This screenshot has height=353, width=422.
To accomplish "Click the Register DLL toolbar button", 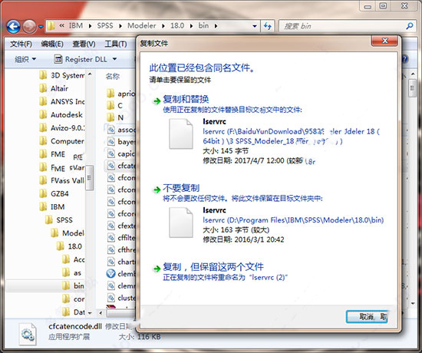I will coord(81,59).
